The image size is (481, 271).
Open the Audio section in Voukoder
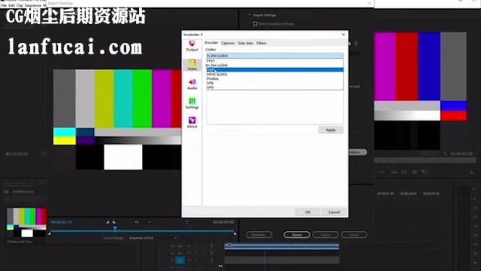coord(192,84)
